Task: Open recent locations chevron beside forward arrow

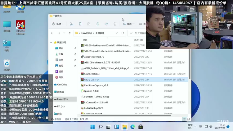Action: tap(64, 33)
